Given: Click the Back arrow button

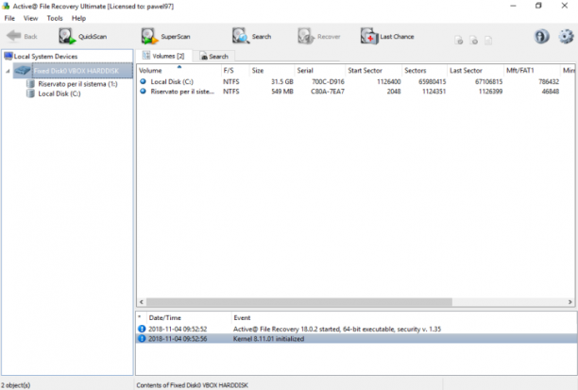Looking at the screenshot, I should pos(22,36).
